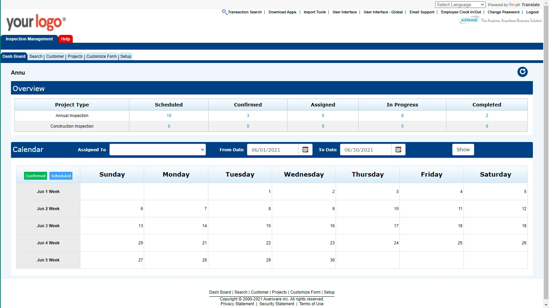Viewport: 549px width, 308px height.
Task: Click the refresh dashboard icon
Action: click(x=522, y=72)
